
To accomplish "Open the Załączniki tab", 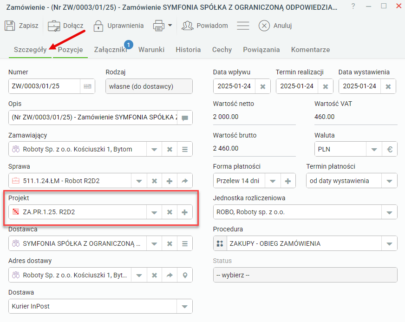I will pos(111,50).
